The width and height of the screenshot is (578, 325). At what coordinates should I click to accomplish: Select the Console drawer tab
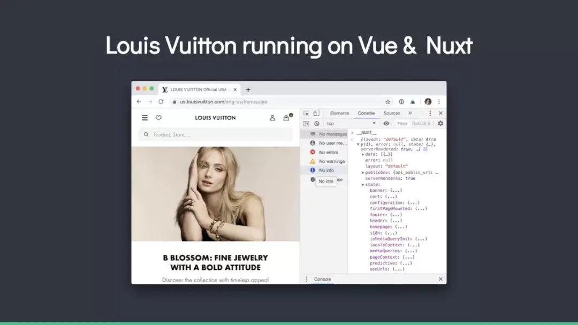coord(323,279)
